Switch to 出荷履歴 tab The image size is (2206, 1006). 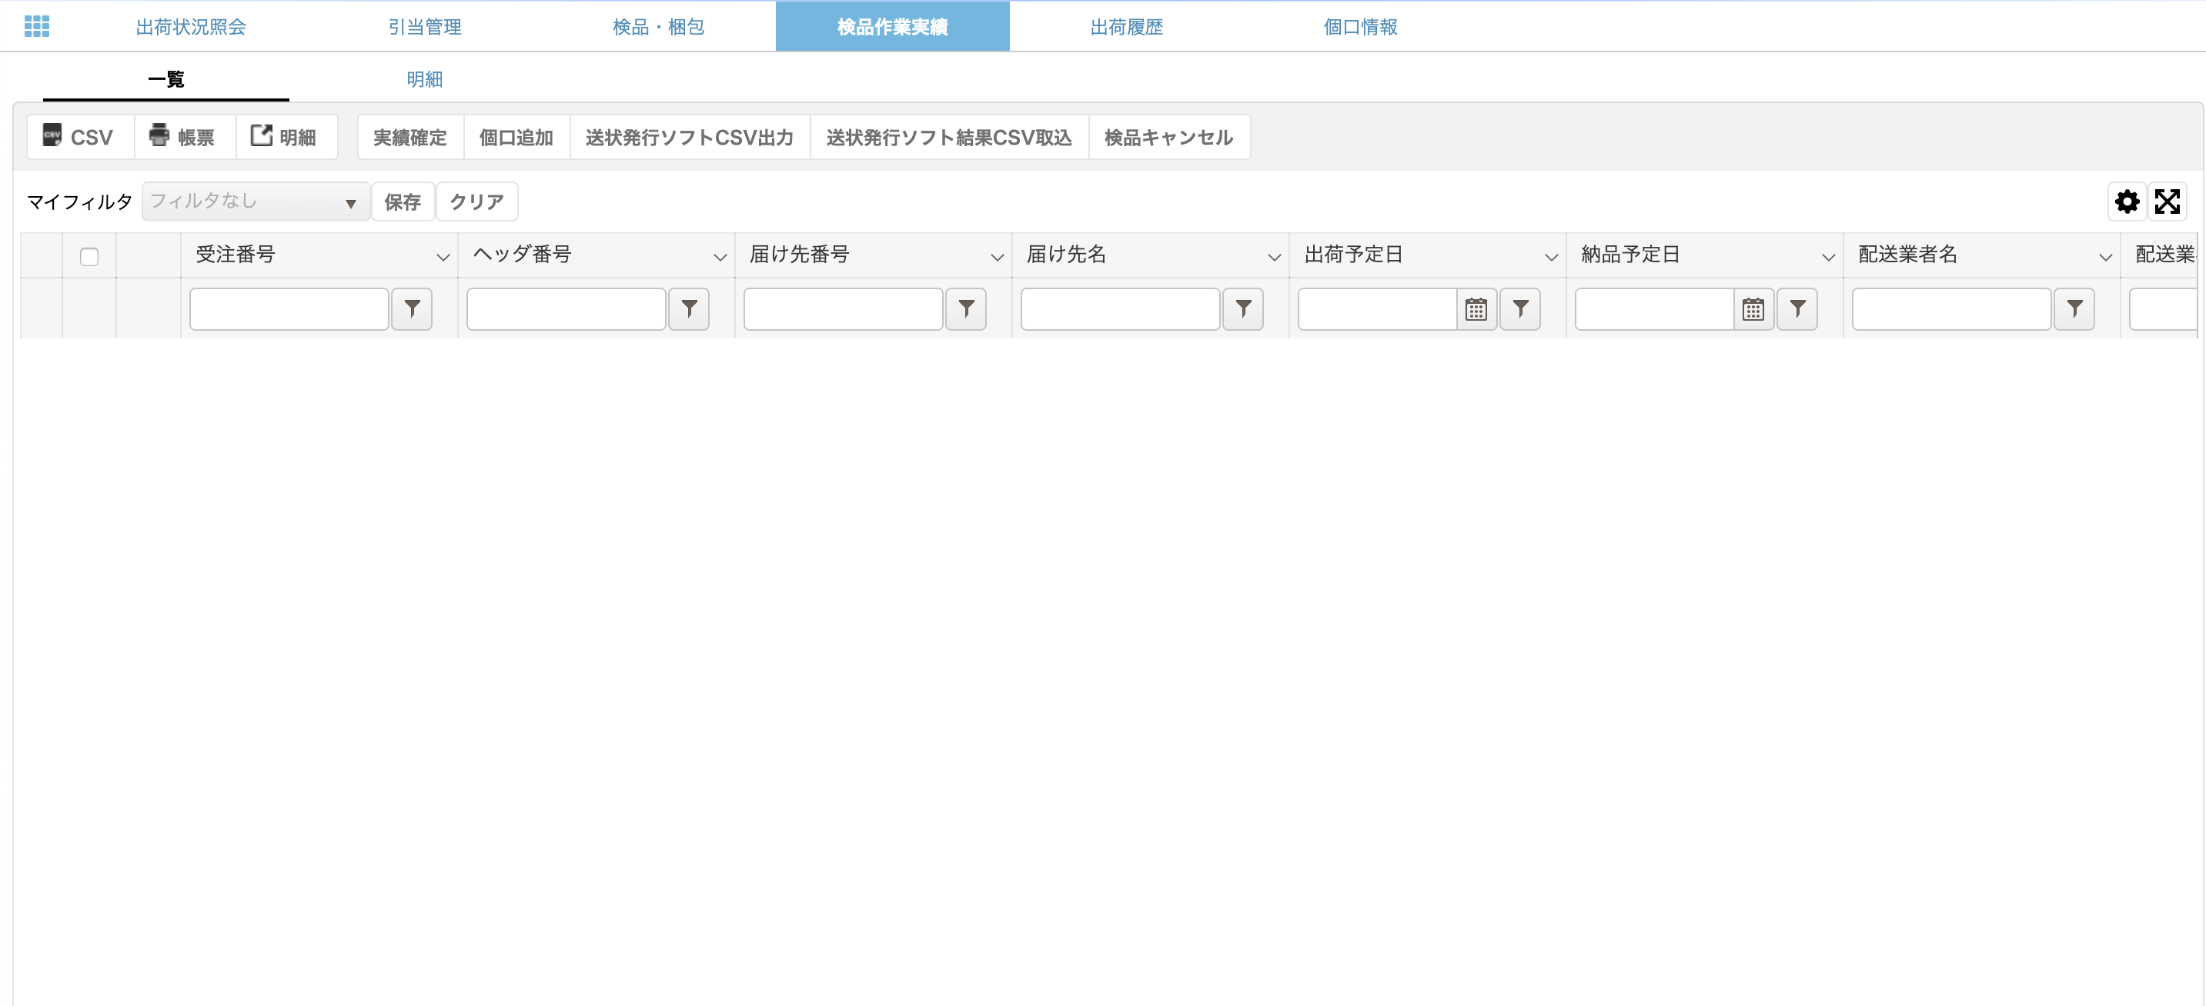1126,26
